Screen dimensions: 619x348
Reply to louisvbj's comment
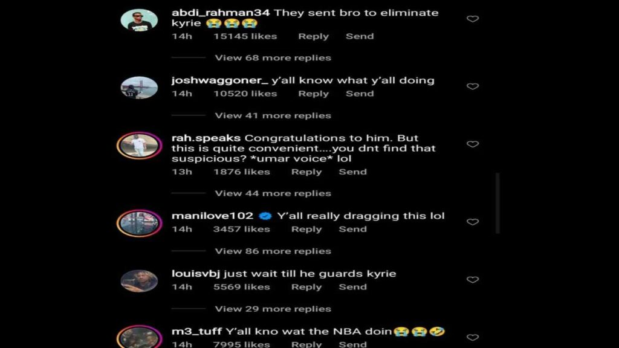306,287
